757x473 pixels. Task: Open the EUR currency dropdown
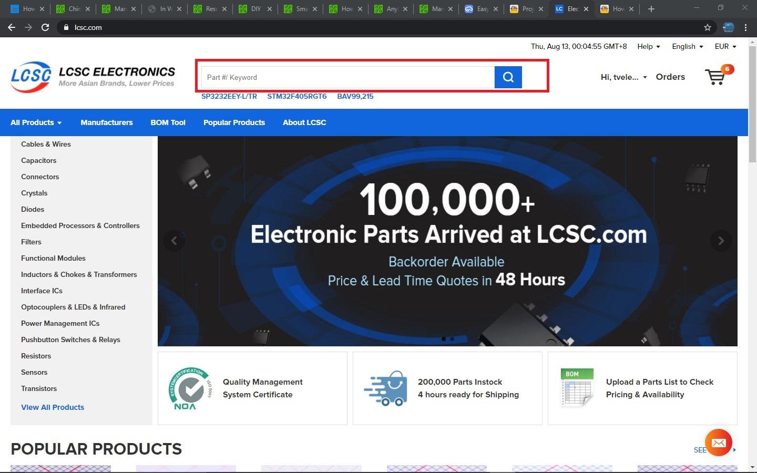pyautogui.click(x=725, y=46)
